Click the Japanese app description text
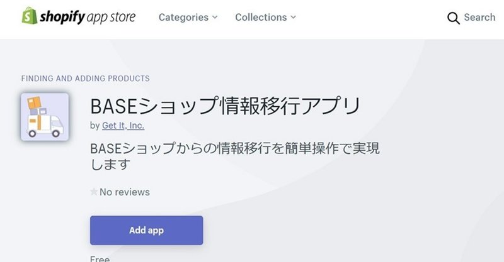The width and height of the screenshot is (504, 262). (235, 156)
